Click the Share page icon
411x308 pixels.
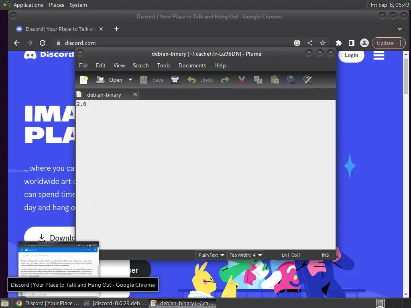pos(310,43)
